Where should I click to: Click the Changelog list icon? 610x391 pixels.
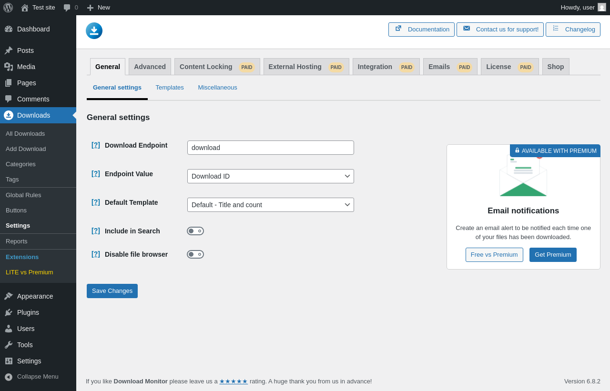[x=556, y=29]
